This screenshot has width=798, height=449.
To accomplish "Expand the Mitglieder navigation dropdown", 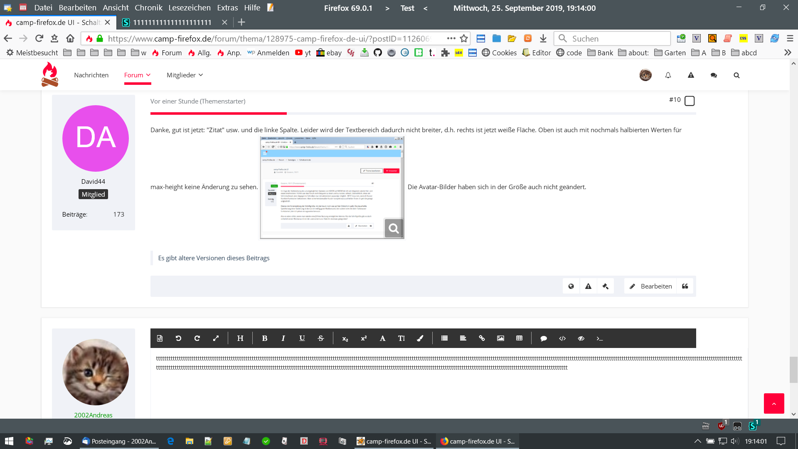I will point(185,75).
